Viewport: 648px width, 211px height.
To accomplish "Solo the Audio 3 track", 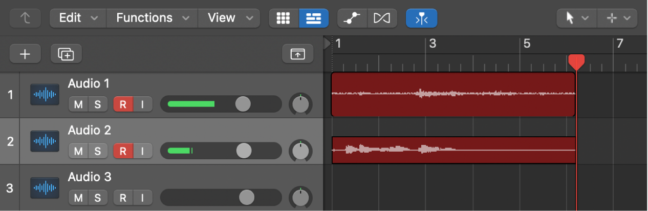I will tap(97, 197).
